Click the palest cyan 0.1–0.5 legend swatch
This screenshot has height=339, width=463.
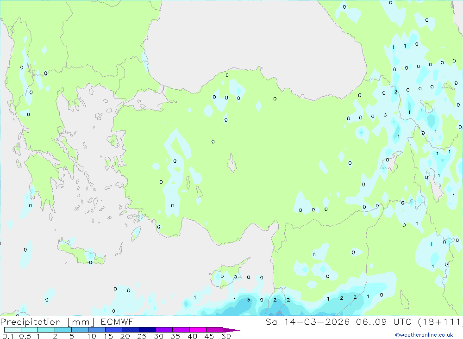pyautogui.click(x=13, y=330)
